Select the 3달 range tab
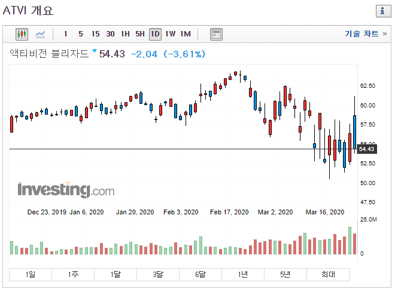398x292 pixels. coord(158,275)
